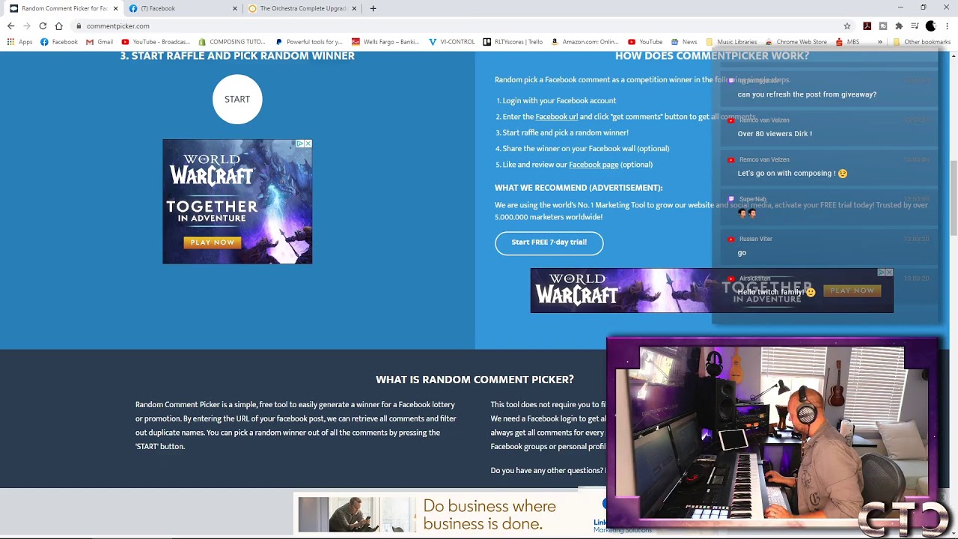Click chat message 'can you refresh the post from giveaway?'

click(807, 94)
